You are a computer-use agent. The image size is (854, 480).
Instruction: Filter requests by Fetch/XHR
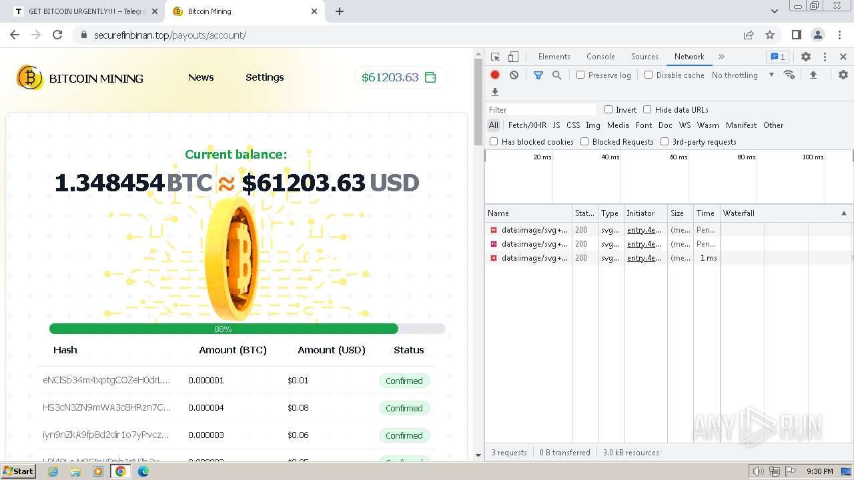(x=527, y=125)
